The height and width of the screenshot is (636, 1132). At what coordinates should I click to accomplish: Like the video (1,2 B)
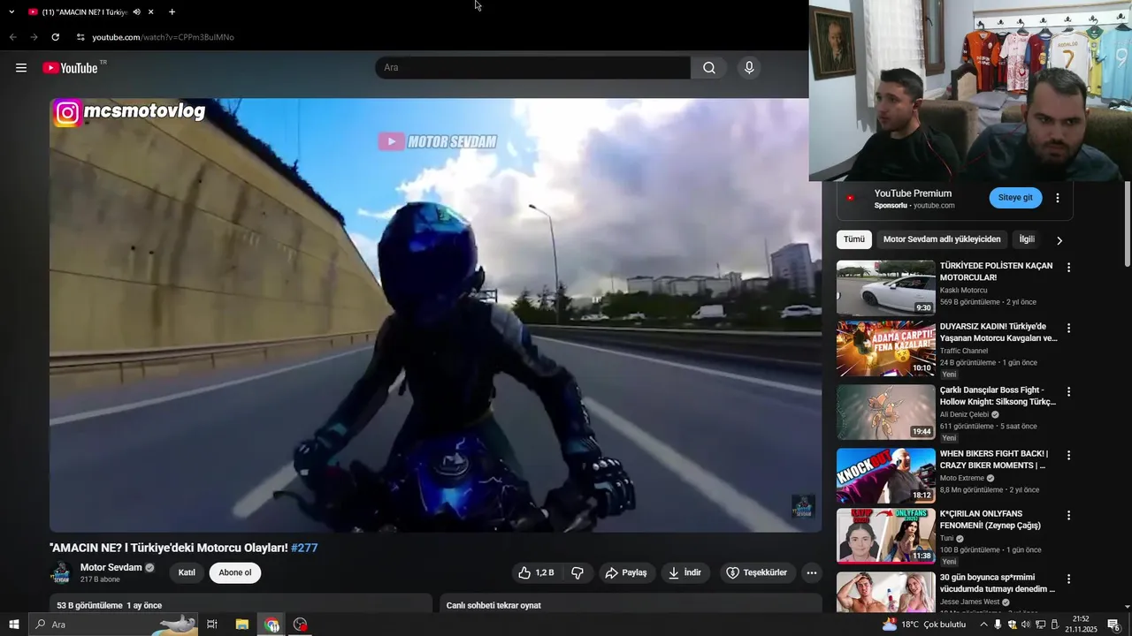coord(537,572)
